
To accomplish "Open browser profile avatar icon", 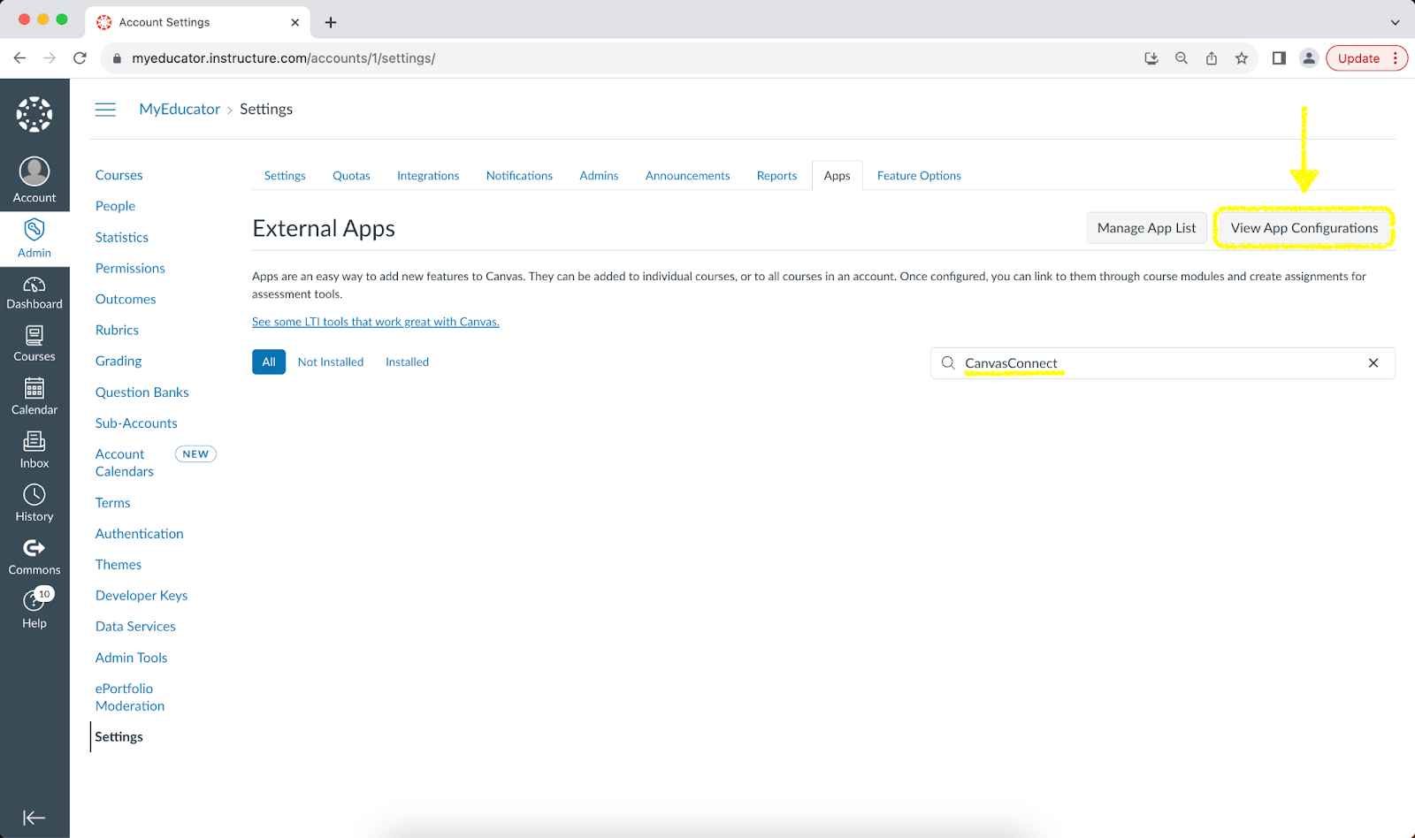I will (1309, 58).
